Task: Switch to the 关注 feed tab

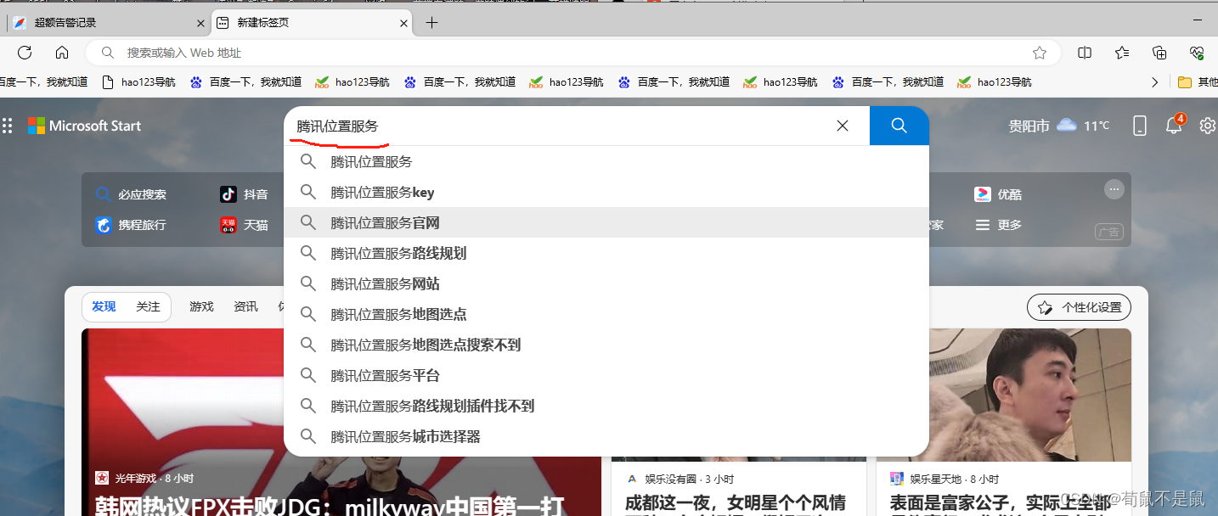Action: (148, 306)
